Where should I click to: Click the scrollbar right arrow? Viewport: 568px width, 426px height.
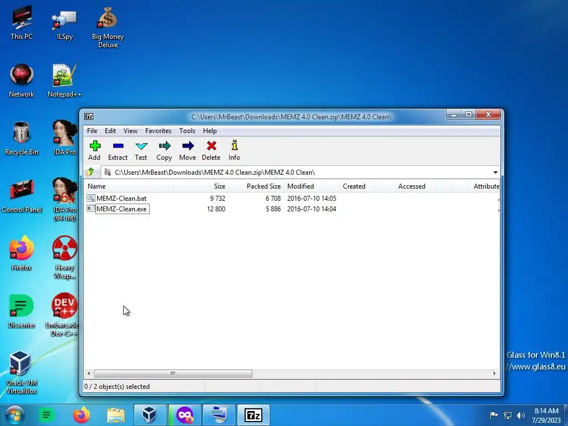(x=494, y=373)
